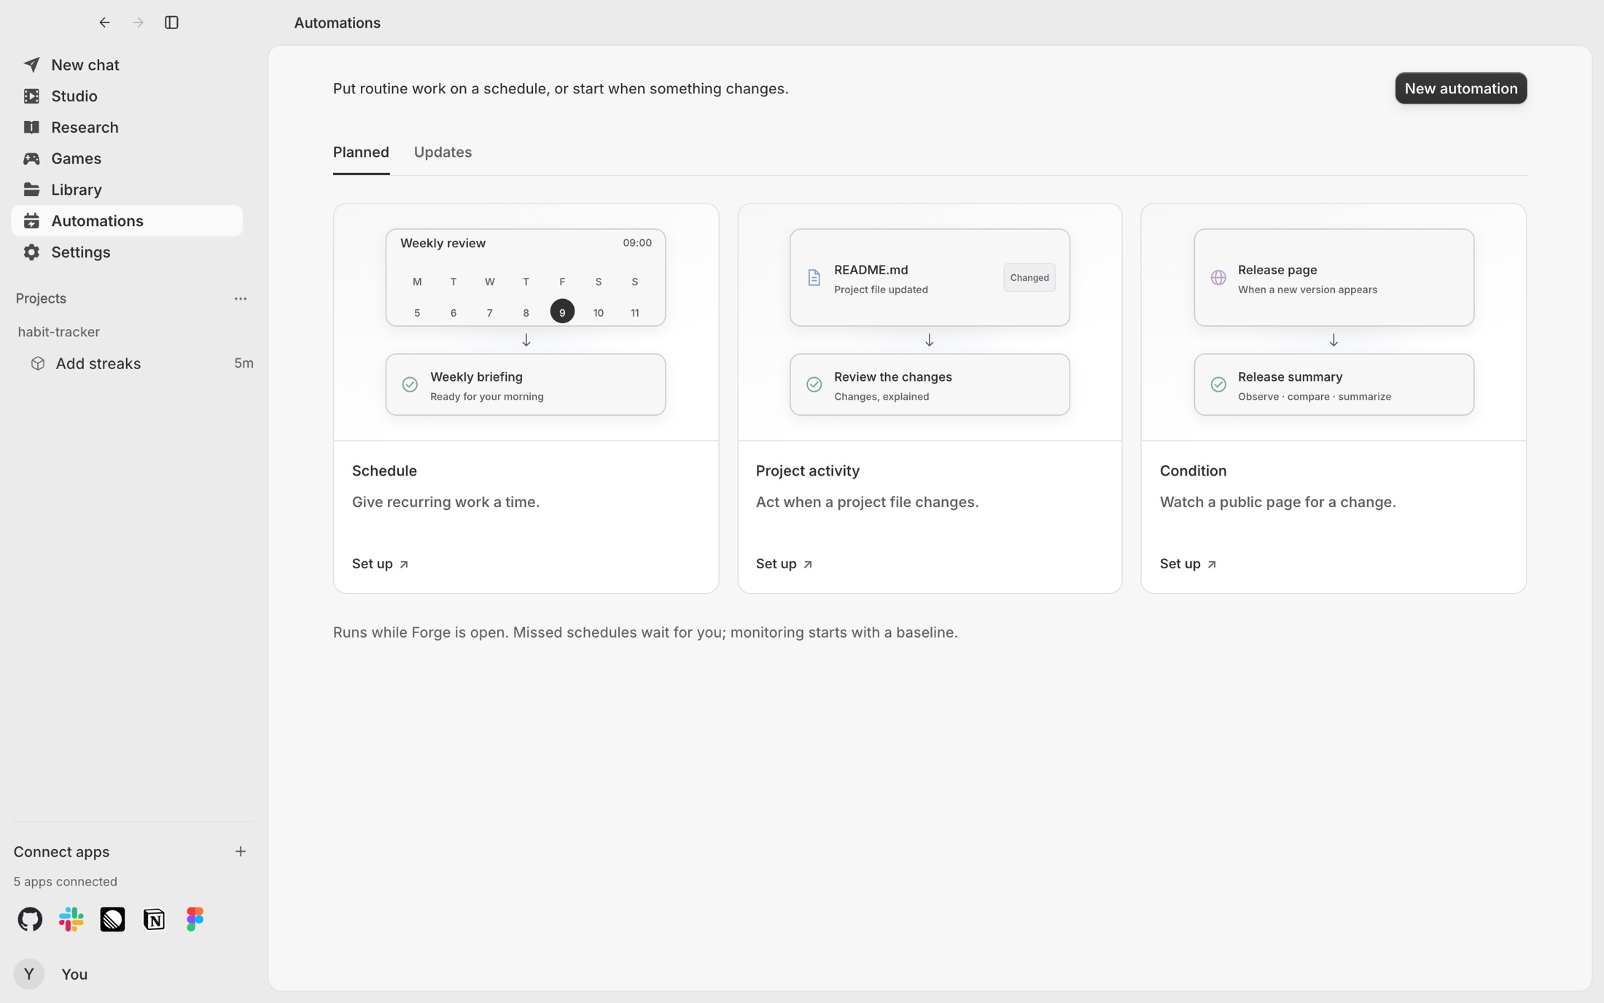Viewport: 1604px width, 1003px height.
Task: Click the '5 apps connected' text
Action: [x=65, y=881]
